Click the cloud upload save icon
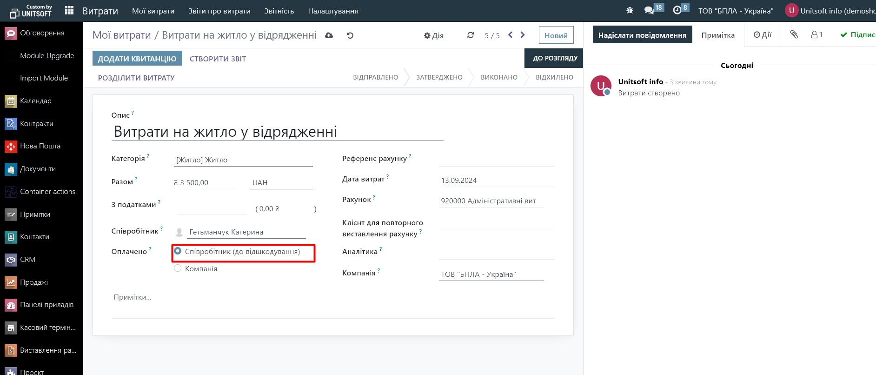Image resolution: width=876 pixels, height=375 pixels. pos(329,35)
